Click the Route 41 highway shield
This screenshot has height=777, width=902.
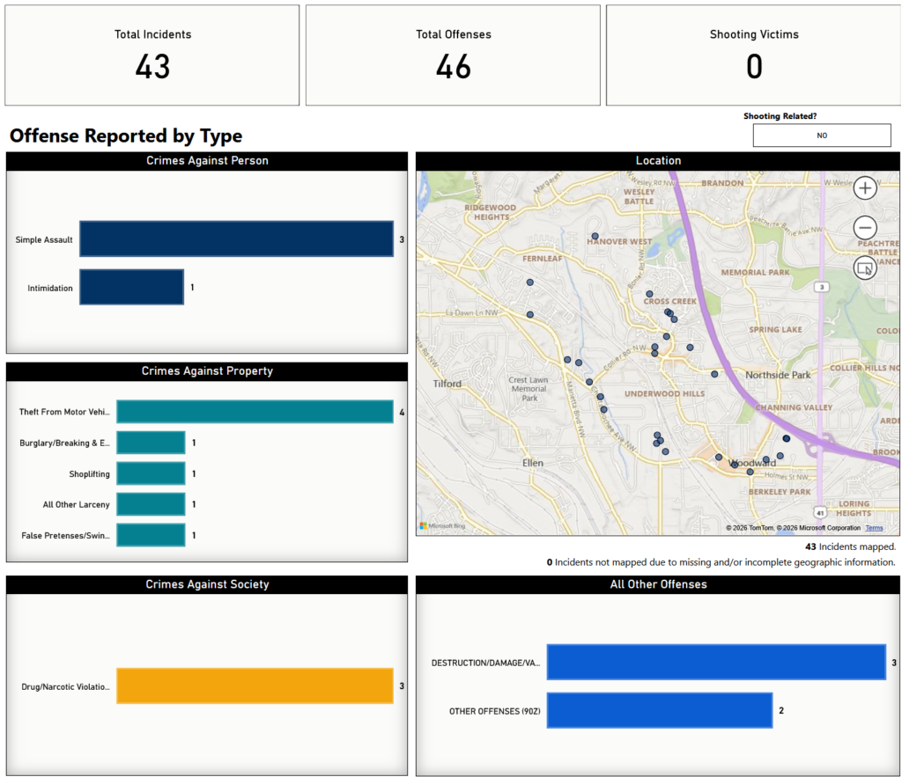(x=819, y=511)
